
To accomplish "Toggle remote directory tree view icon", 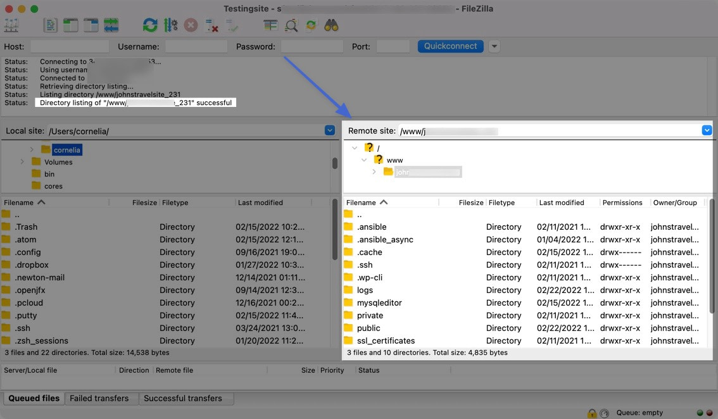I will click(91, 25).
